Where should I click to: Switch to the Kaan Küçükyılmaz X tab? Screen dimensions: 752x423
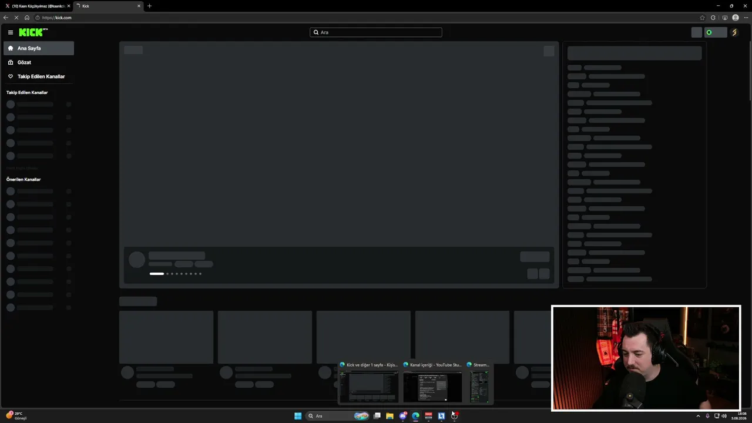38,6
